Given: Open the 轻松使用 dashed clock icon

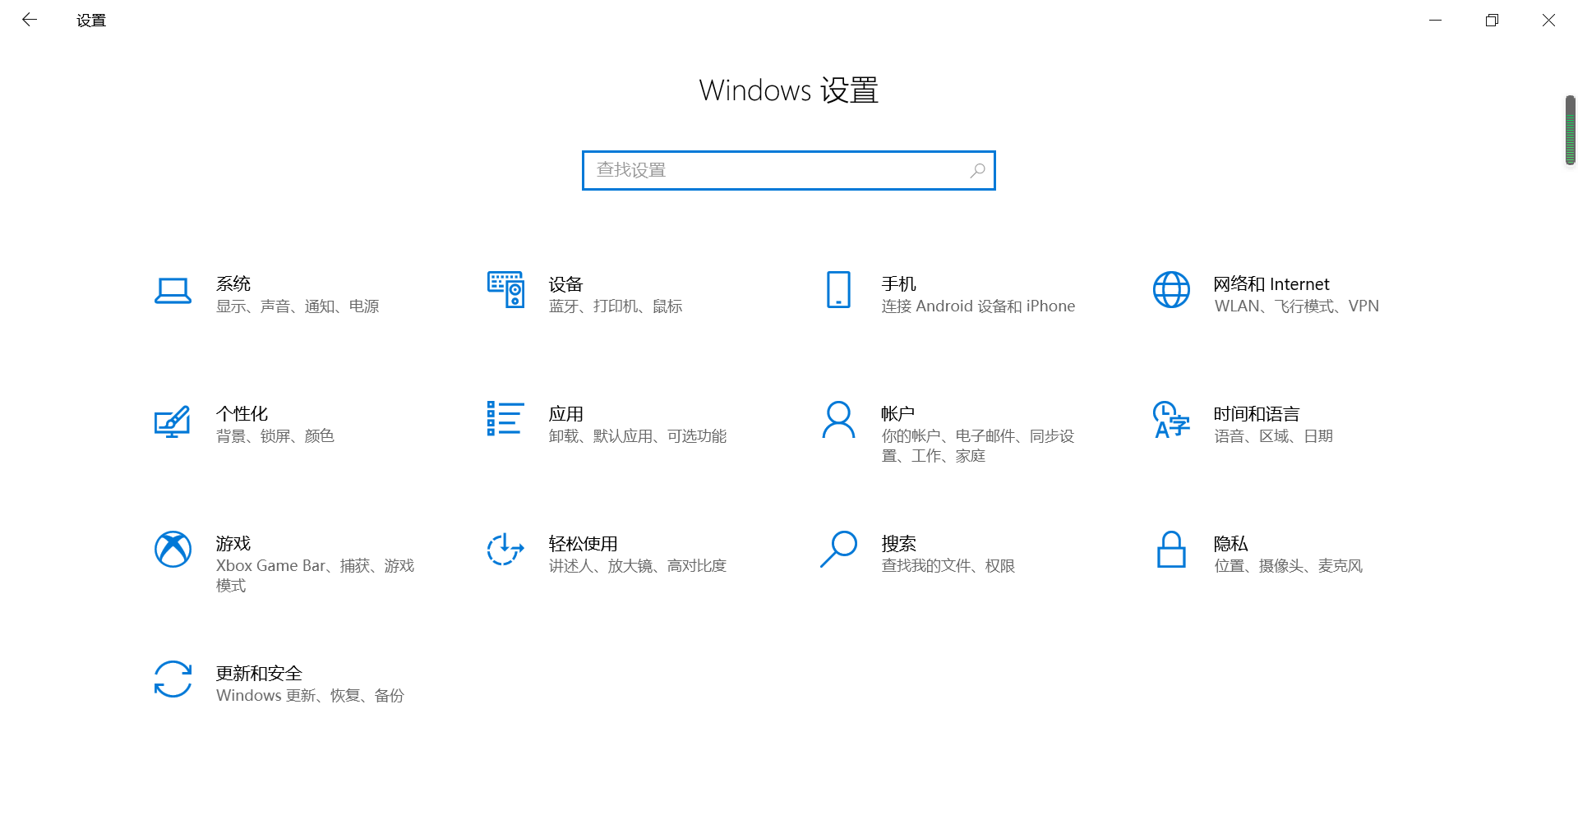Looking at the screenshot, I should pyautogui.click(x=505, y=549).
